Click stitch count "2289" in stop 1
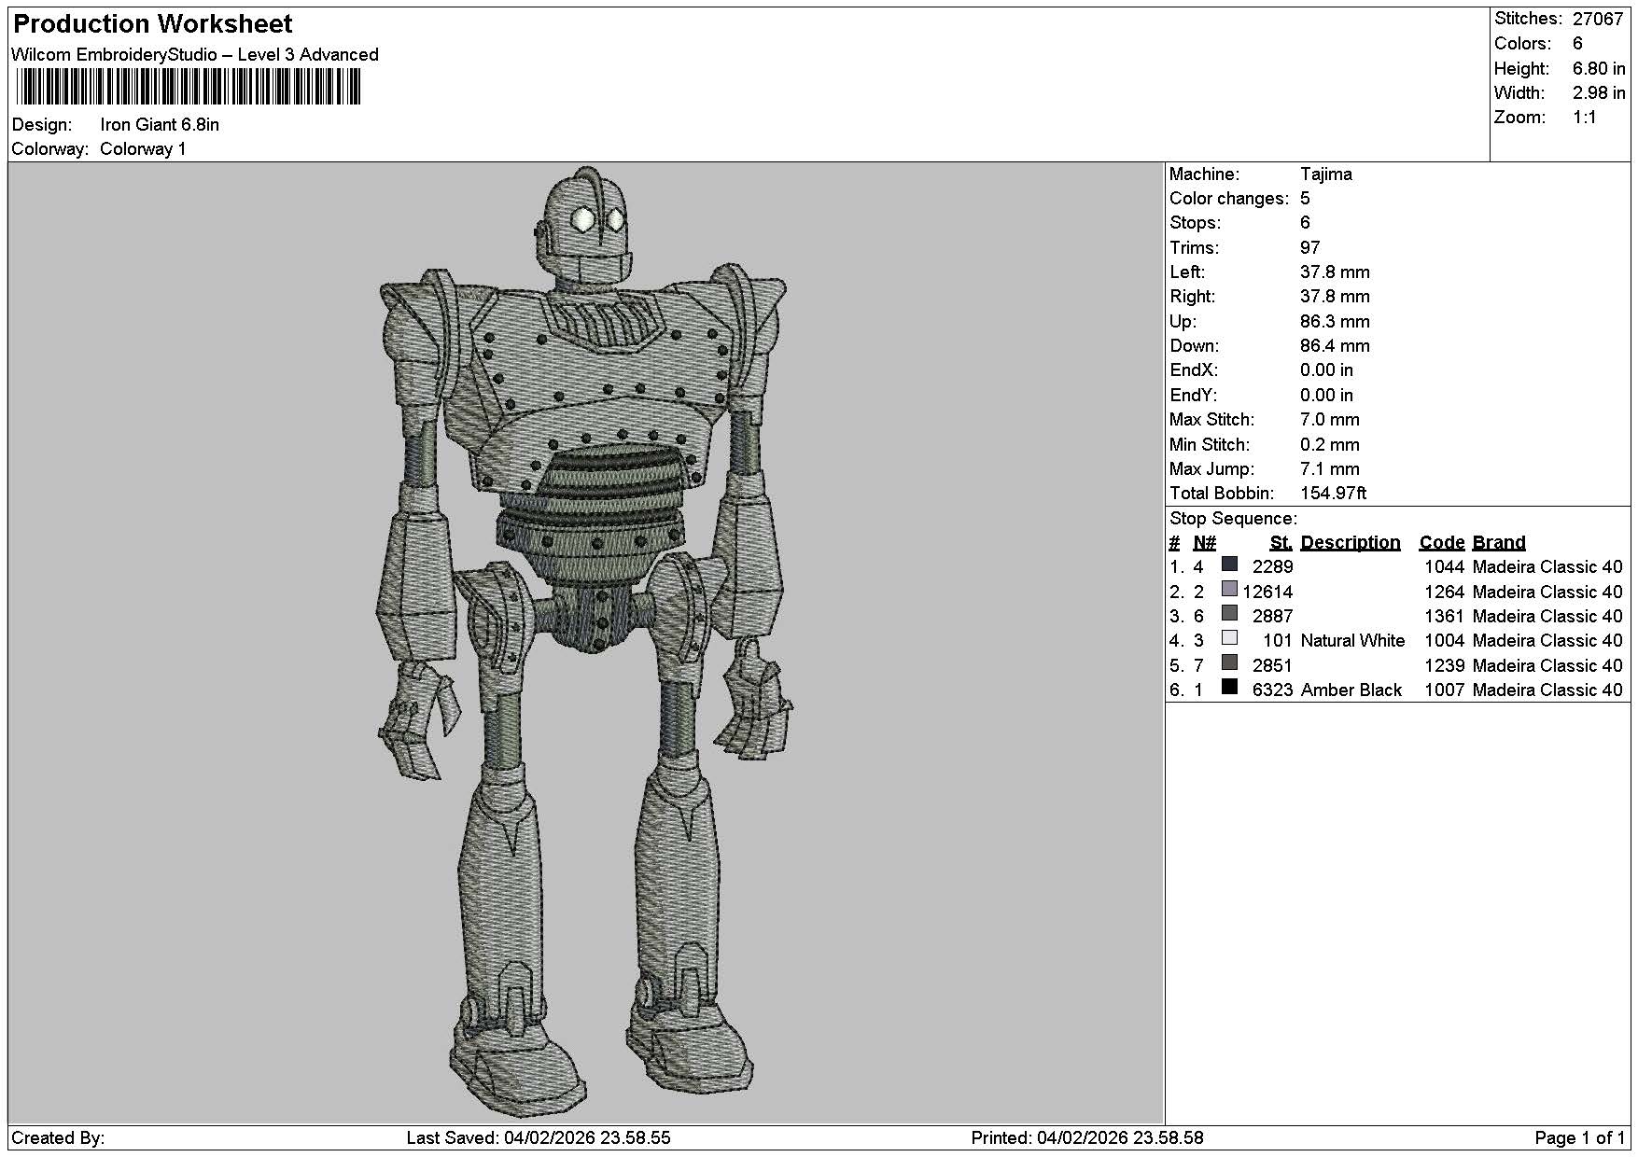1638x1157 pixels. 1272,567
